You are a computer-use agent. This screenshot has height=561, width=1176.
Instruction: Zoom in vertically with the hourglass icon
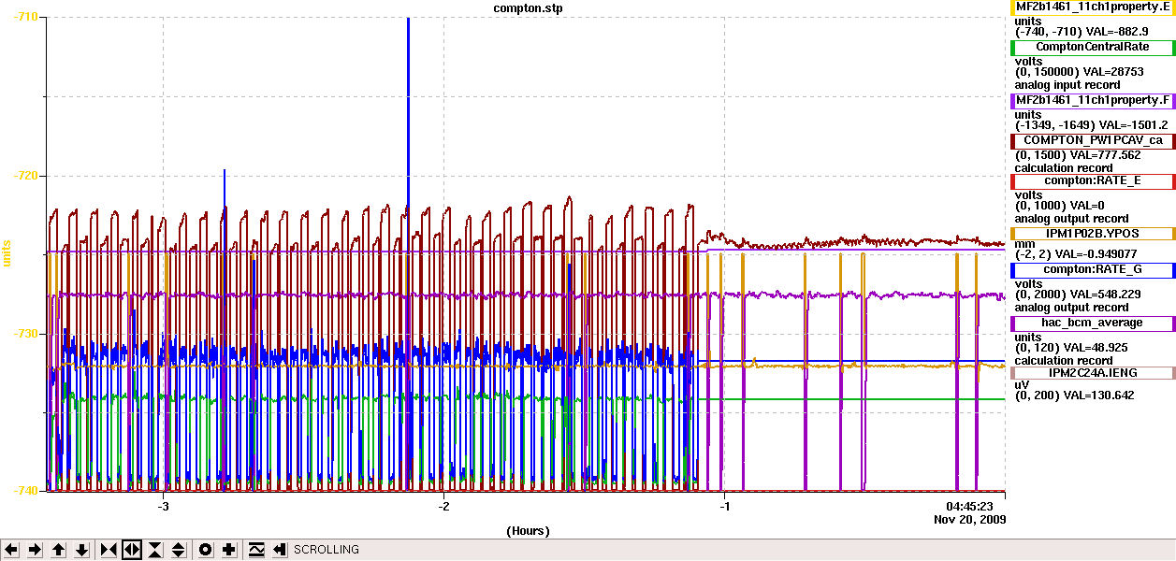click(155, 550)
